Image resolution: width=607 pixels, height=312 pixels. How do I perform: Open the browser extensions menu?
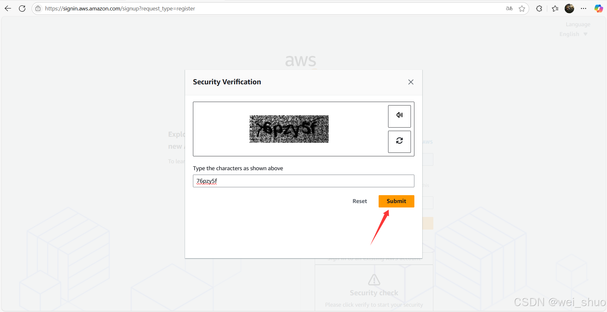(x=539, y=9)
